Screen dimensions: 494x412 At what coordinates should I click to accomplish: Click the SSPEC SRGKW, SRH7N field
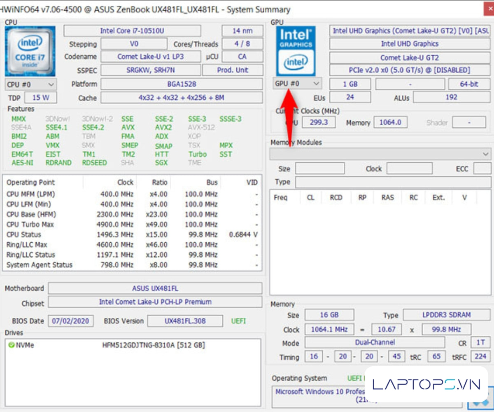151,70
